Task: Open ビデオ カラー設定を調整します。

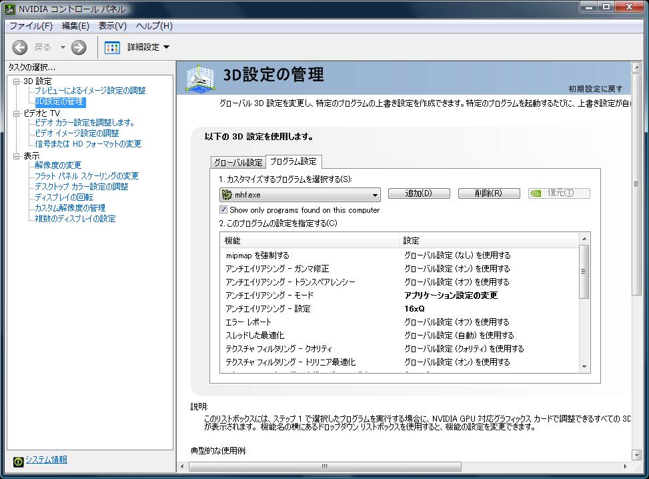Action: coord(85,123)
